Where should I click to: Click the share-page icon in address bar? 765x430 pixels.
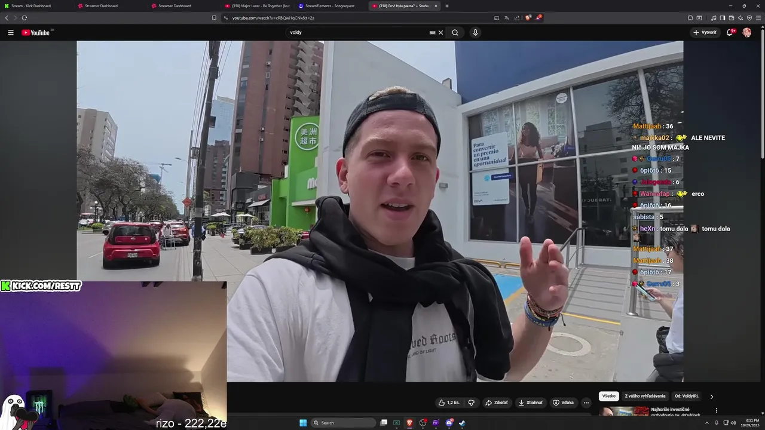(517, 18)
